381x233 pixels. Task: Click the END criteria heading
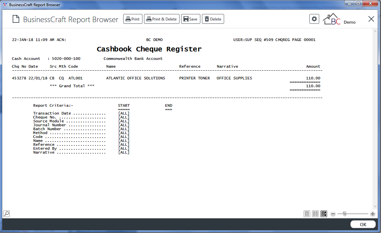[x=169, y=105]
